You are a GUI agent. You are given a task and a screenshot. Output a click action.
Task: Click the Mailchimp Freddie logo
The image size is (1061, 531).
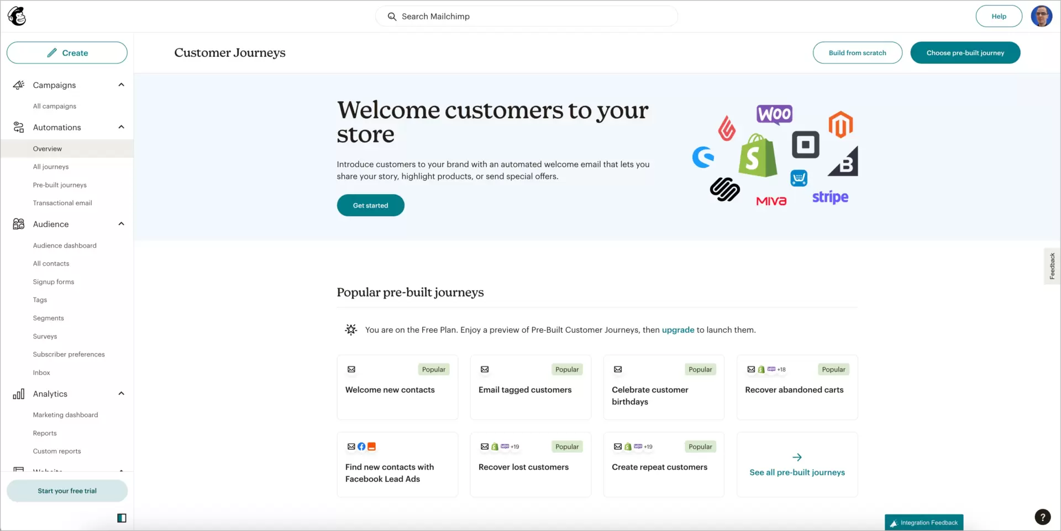tap(17, 16)
